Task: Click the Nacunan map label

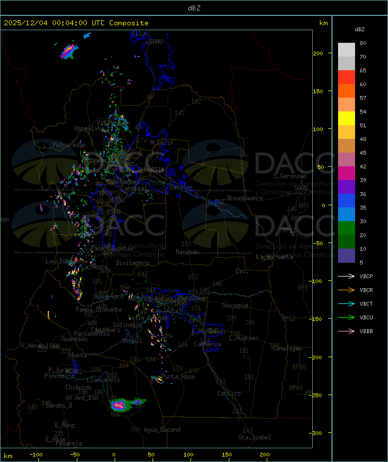Action: (x=187, y=252)
